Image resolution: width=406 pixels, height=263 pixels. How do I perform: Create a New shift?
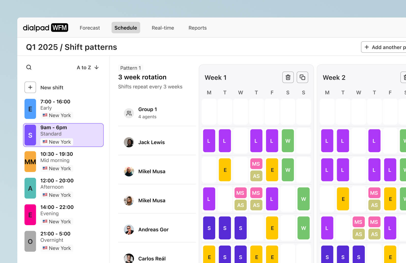tap(52, 87)
